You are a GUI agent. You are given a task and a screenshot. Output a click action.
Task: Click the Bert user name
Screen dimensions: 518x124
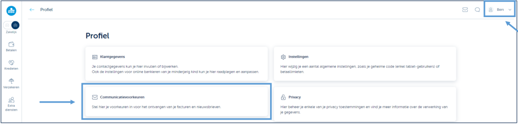[x=500, y=10]
